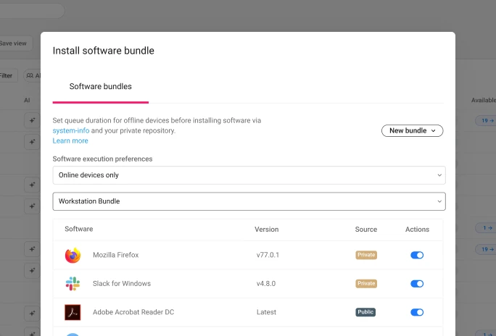Viewport: 496px width, 336px height.
Task: Open the Workstation Bundle selector
Action: click(249, 201)
